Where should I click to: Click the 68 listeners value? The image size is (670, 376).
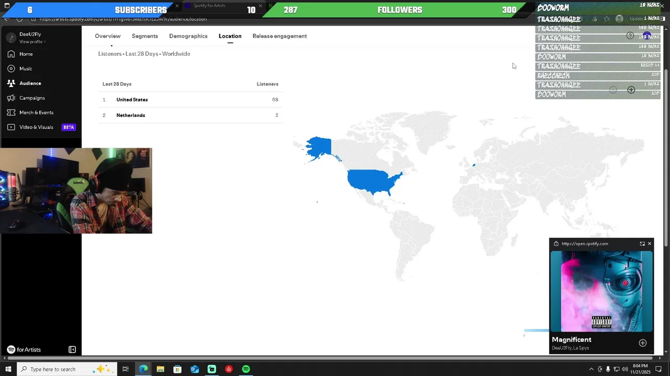pos(275,100)
